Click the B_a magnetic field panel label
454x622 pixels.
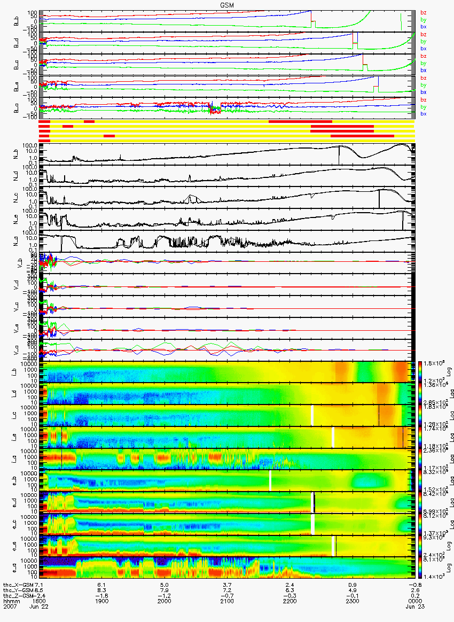(16, 108)
